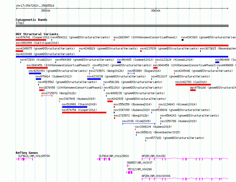Click the red esv2715870 span line

coord(47,96)
